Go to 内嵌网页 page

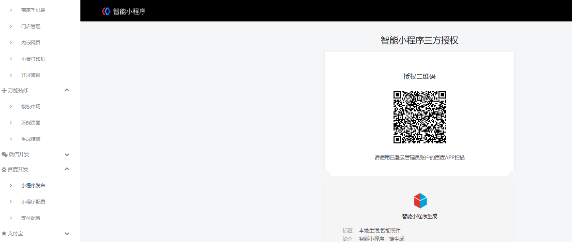click(x=31, y=42)
